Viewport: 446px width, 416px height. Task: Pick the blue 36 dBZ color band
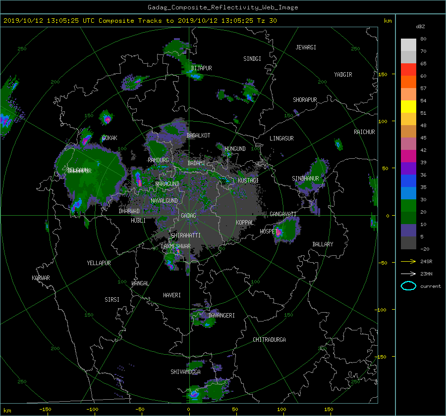point(408,181)
